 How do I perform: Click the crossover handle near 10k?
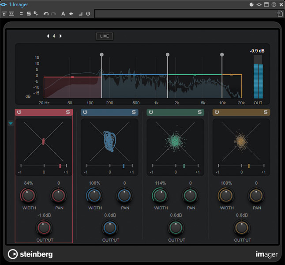222,55
